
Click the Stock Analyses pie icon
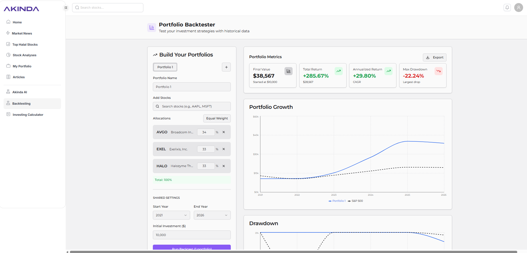[x=8, y=55]
